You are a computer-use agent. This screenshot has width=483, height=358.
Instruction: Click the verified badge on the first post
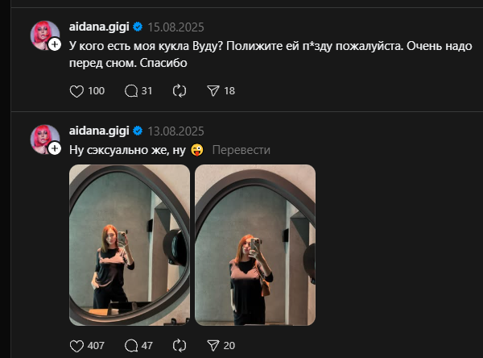click(138, 27)
